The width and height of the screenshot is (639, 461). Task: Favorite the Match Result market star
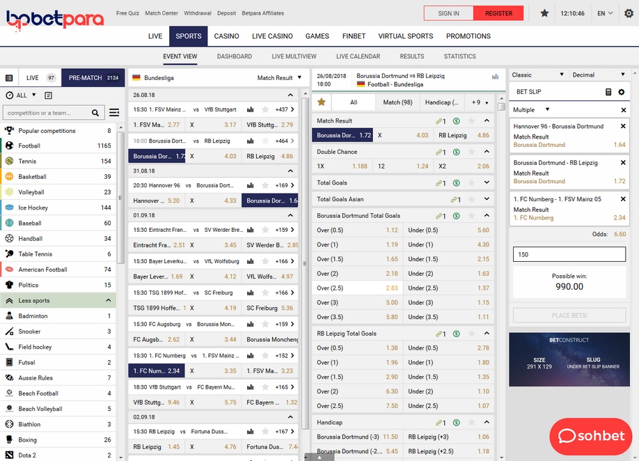(471, 121)
